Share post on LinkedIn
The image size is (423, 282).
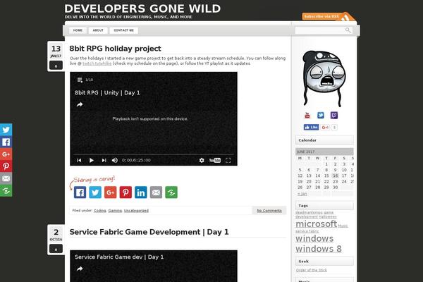pos(141,192)
